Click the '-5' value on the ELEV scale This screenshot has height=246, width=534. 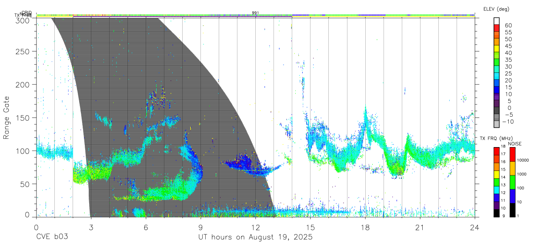pyautogui.click(x=508, y=115)
